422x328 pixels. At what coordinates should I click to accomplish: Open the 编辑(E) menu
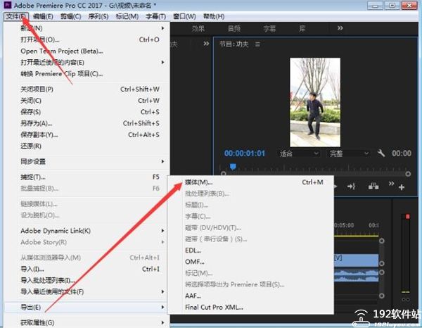[x=44, y=16]
